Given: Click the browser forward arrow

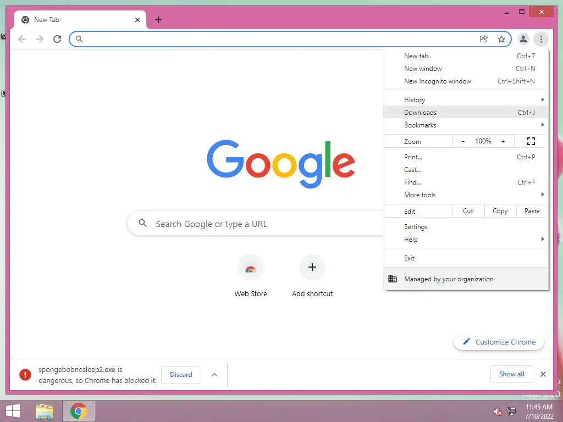Looking at the screenshot, I should 40,39.
